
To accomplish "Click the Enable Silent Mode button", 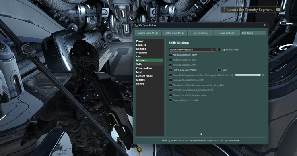I will 174,33.
